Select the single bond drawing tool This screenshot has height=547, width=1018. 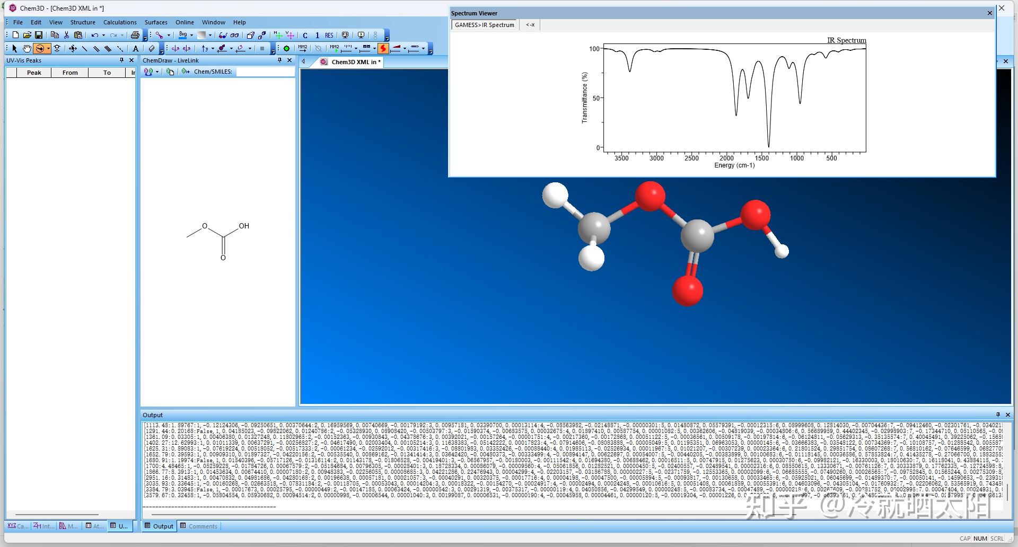click(x=85, y=48)
